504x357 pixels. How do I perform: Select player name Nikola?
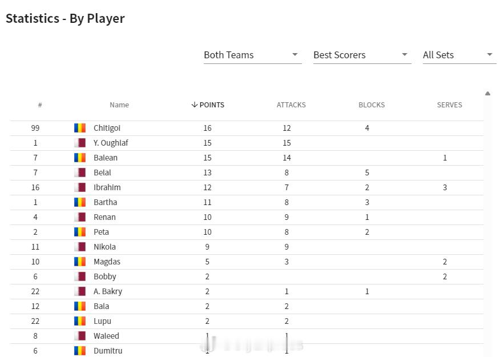[104, 247]
